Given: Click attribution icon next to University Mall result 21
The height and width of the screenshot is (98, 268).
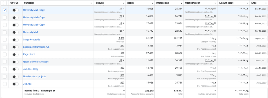Looking at the screenshot, I should [x=124, y=31].
